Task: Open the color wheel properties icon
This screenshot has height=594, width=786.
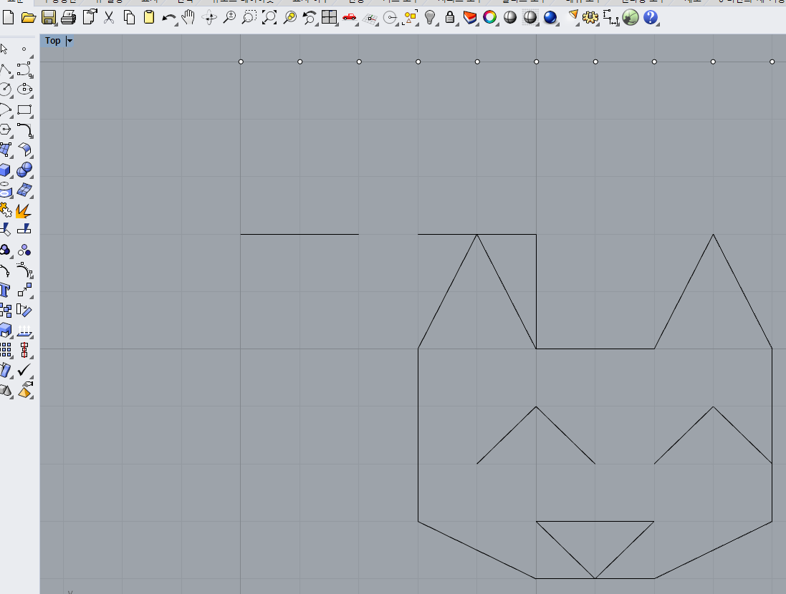Action: pos(490,17)
